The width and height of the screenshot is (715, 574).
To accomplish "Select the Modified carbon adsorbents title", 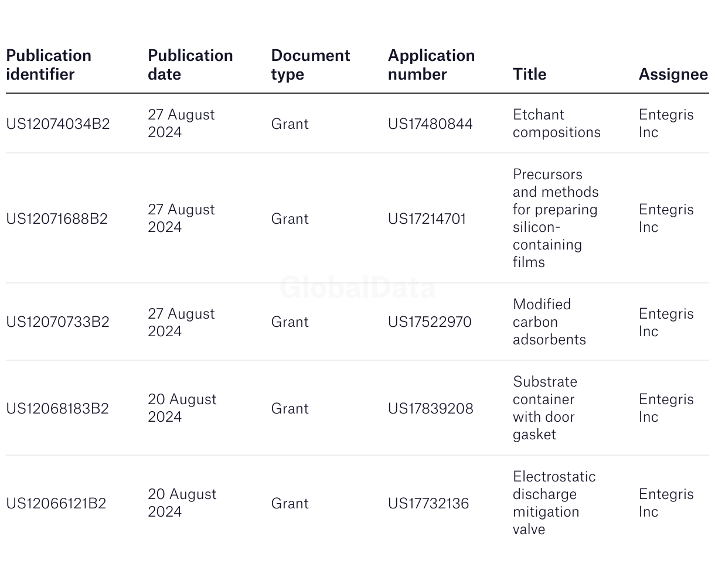I will pos(549,322).
